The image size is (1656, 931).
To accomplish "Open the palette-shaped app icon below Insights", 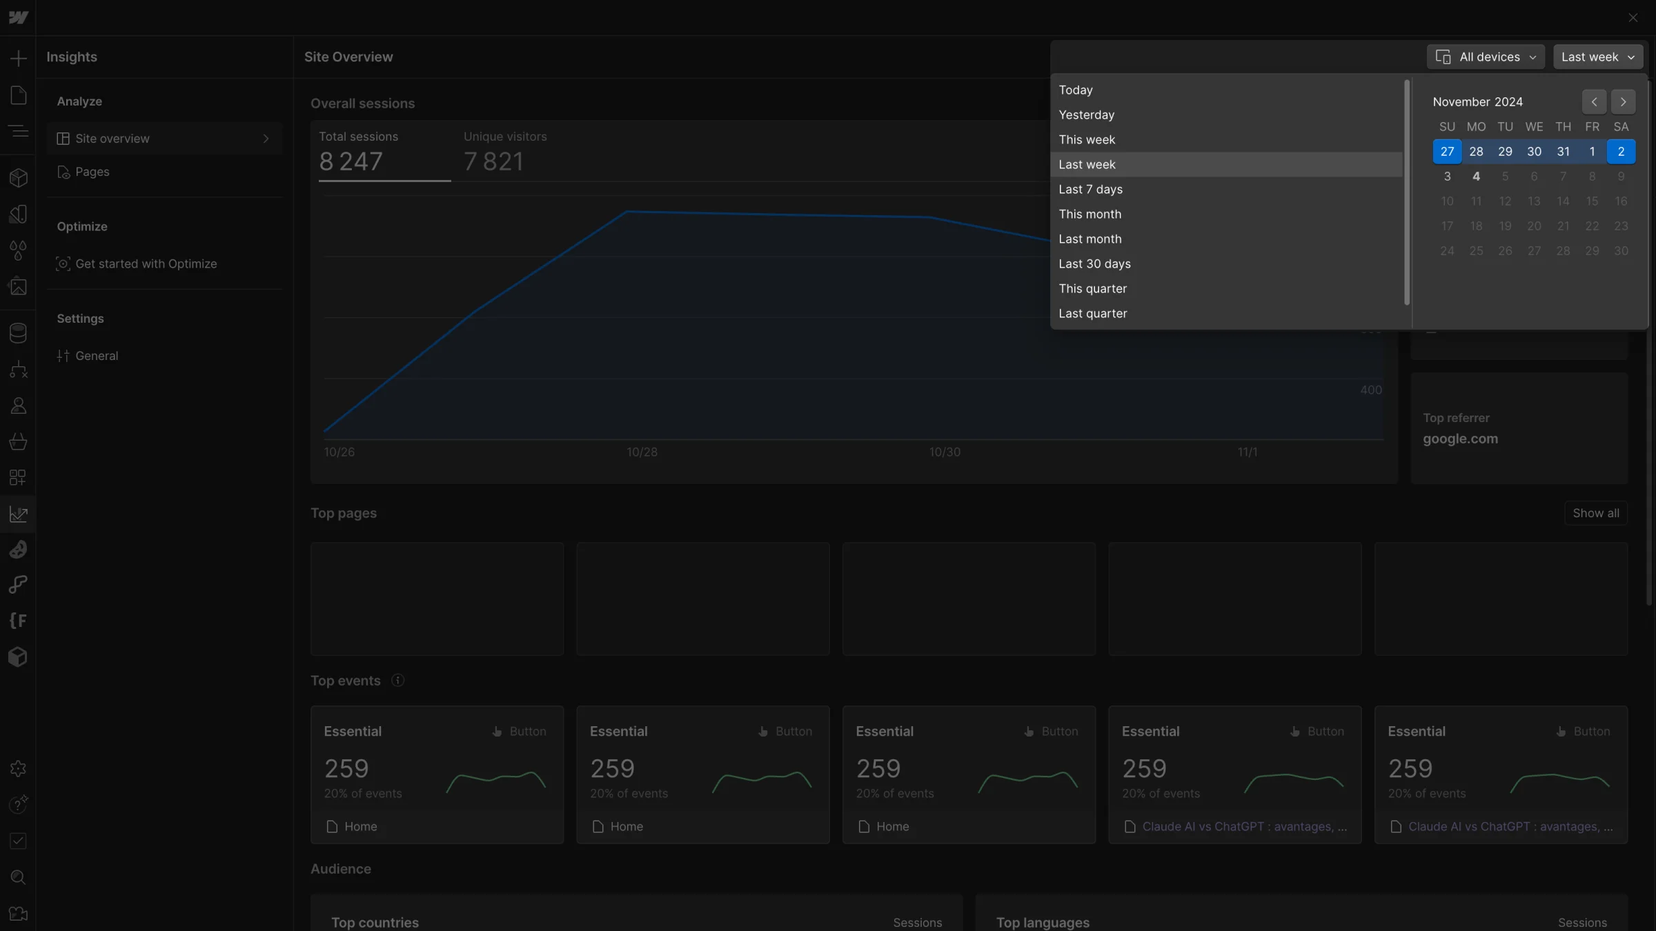I will tap(18, 550).
